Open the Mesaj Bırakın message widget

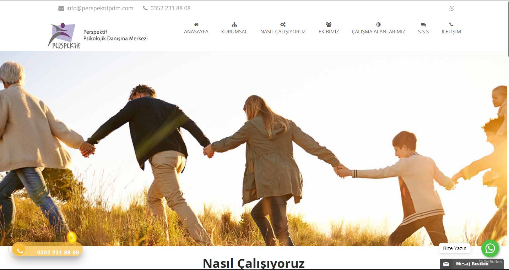point(472,264)
